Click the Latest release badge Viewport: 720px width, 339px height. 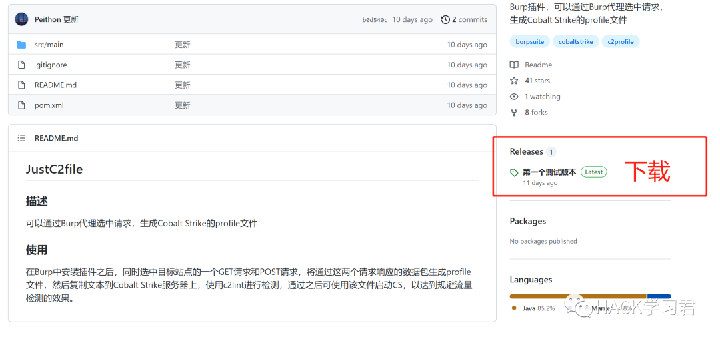[x=594, y=172]
